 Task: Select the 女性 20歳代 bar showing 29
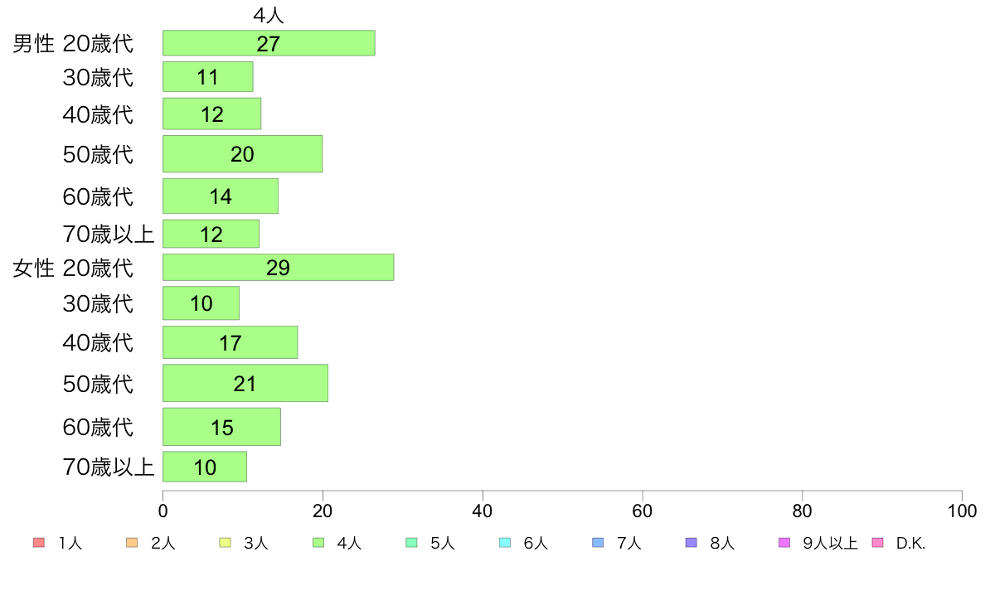tap(279, 268)
